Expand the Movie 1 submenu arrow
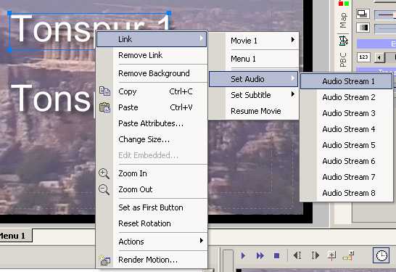The width and height of the screenshot is (396, 272). [293, 39]
